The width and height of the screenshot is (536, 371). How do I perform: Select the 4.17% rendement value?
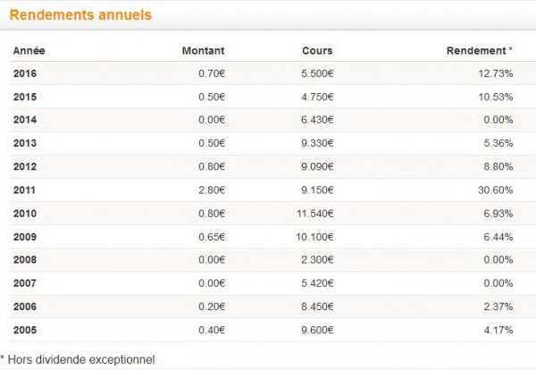pos(498,330)
